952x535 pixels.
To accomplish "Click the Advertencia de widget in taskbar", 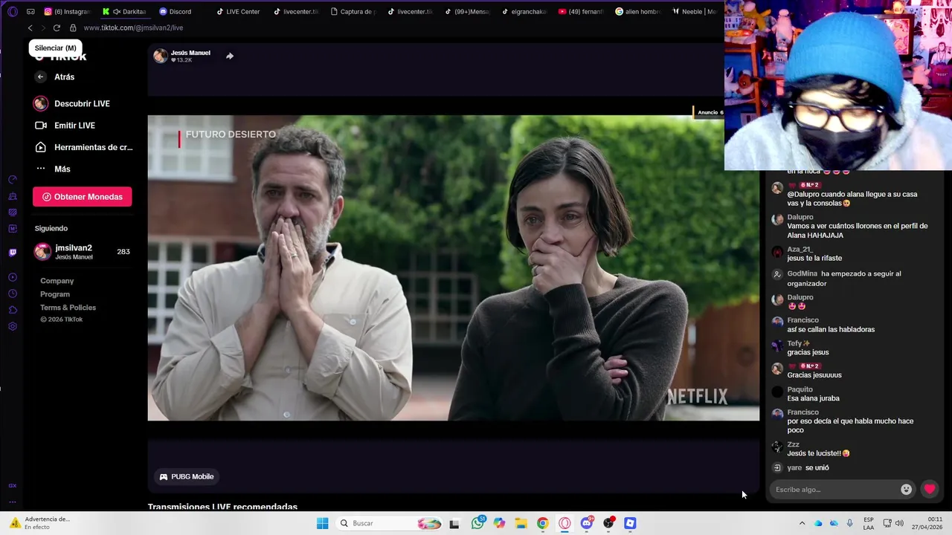I will [39, 523].
